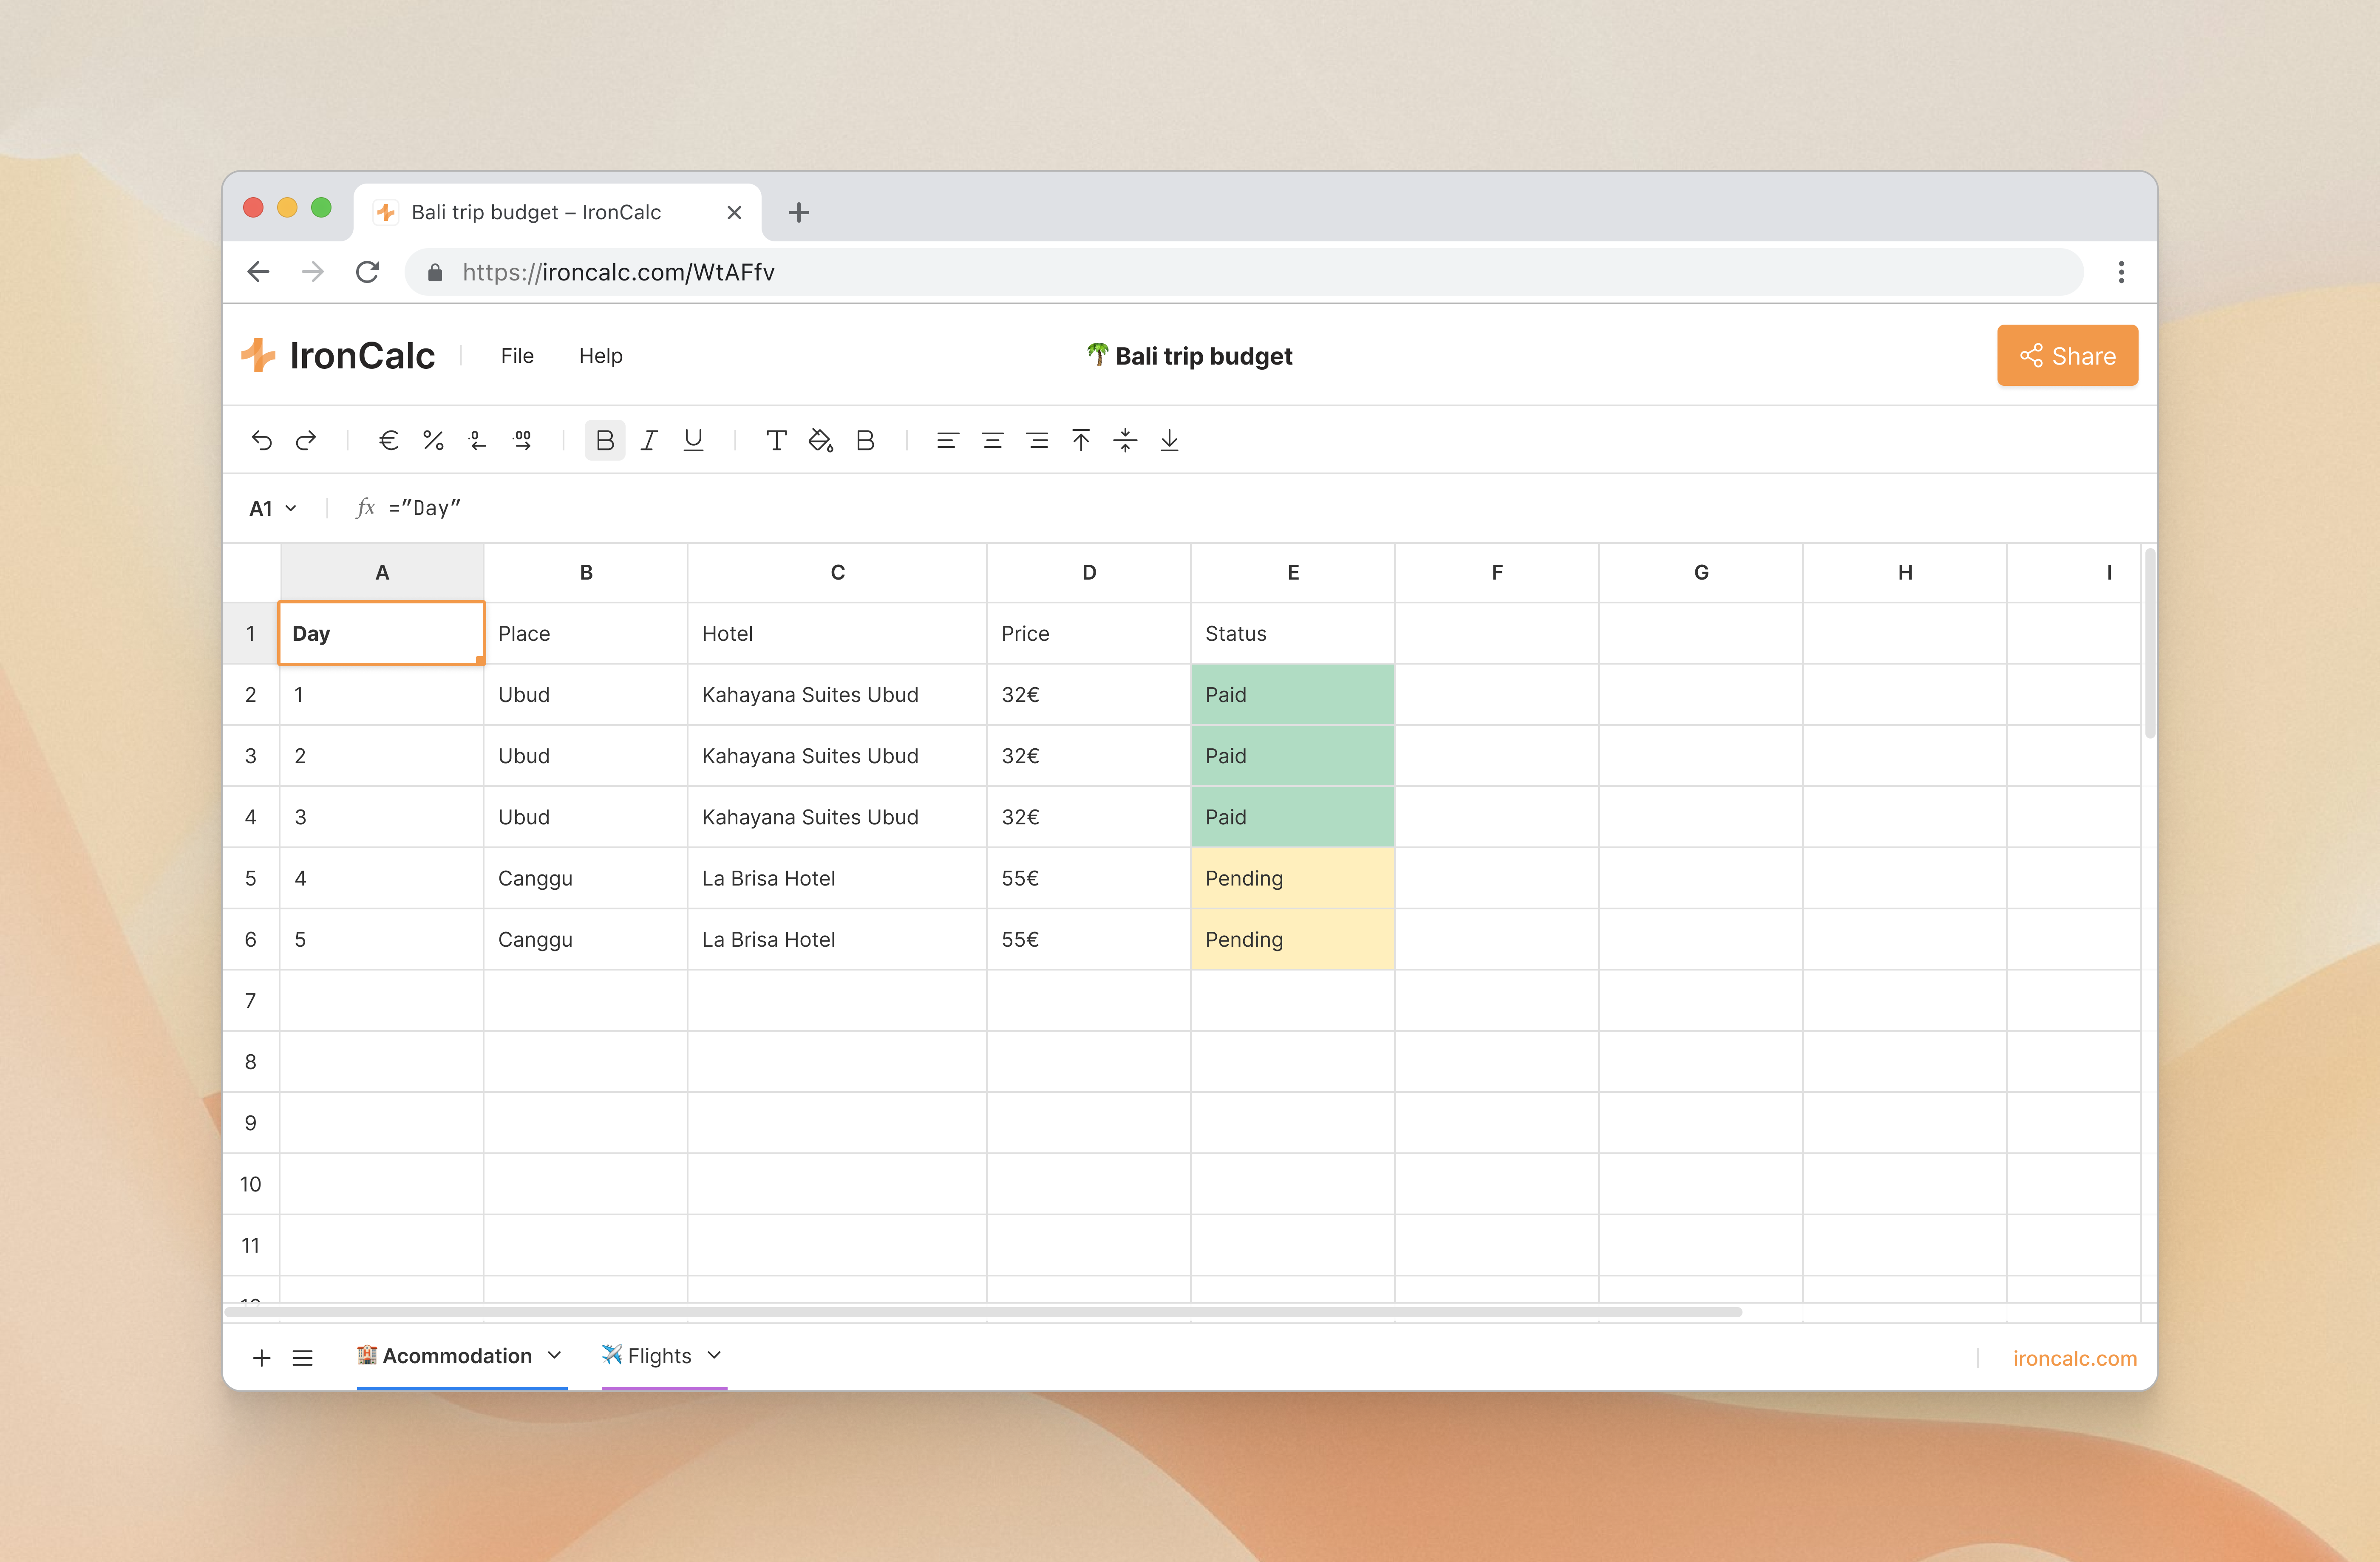Decrease decimal places

point(477,440)
